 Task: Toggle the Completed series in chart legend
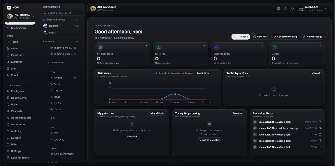pos(174,73)
